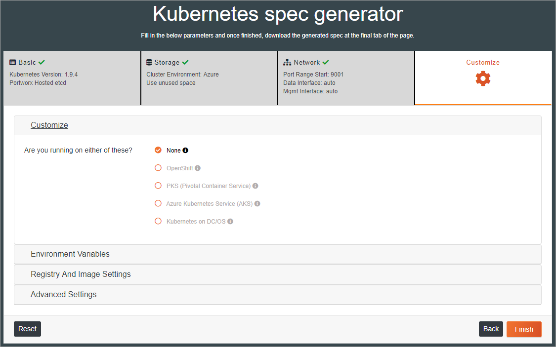The width and height of the screenshot is (556, 347).
Task: Click the Finish button
Action: point(524,329)
